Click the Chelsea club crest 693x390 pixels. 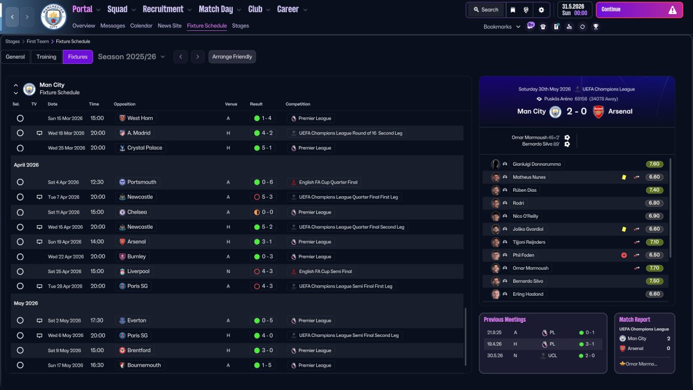point(122,212)
